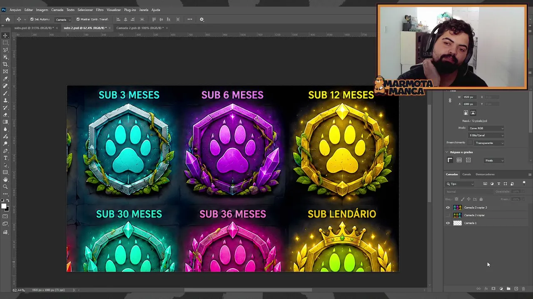Select the Hand tool
This screenshot has width=533, height=299.
[x=5, y=179]
